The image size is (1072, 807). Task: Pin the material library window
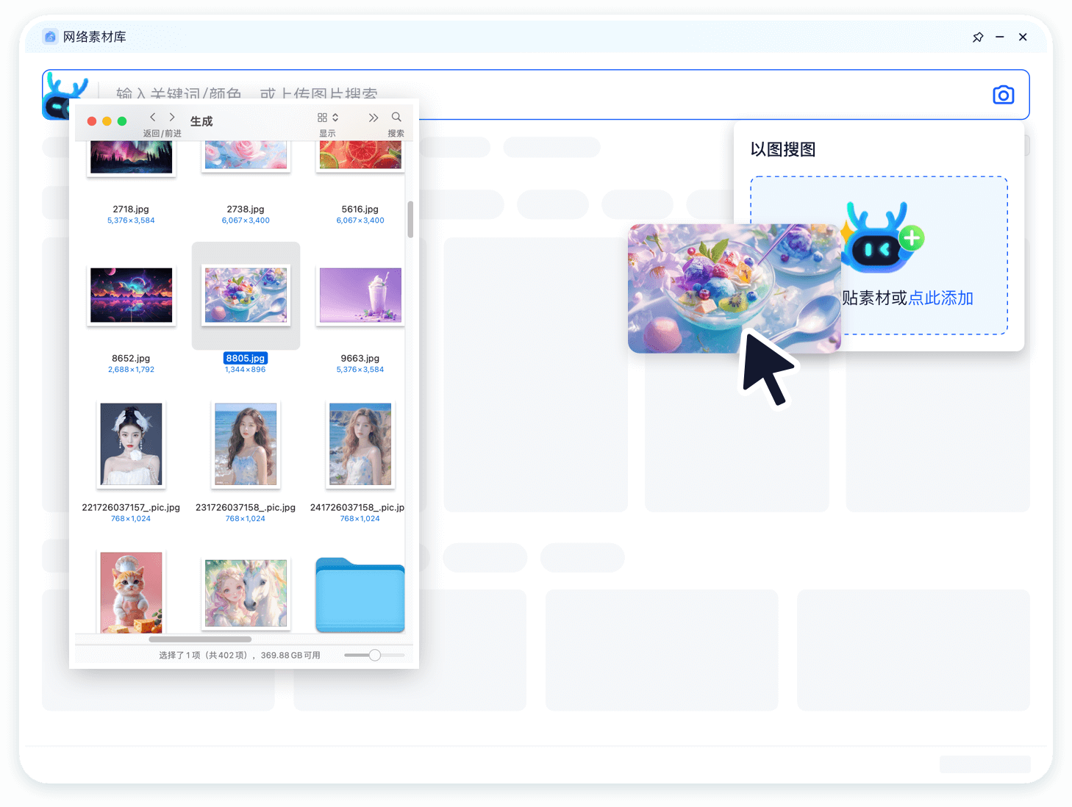click(x=978, y=37)
